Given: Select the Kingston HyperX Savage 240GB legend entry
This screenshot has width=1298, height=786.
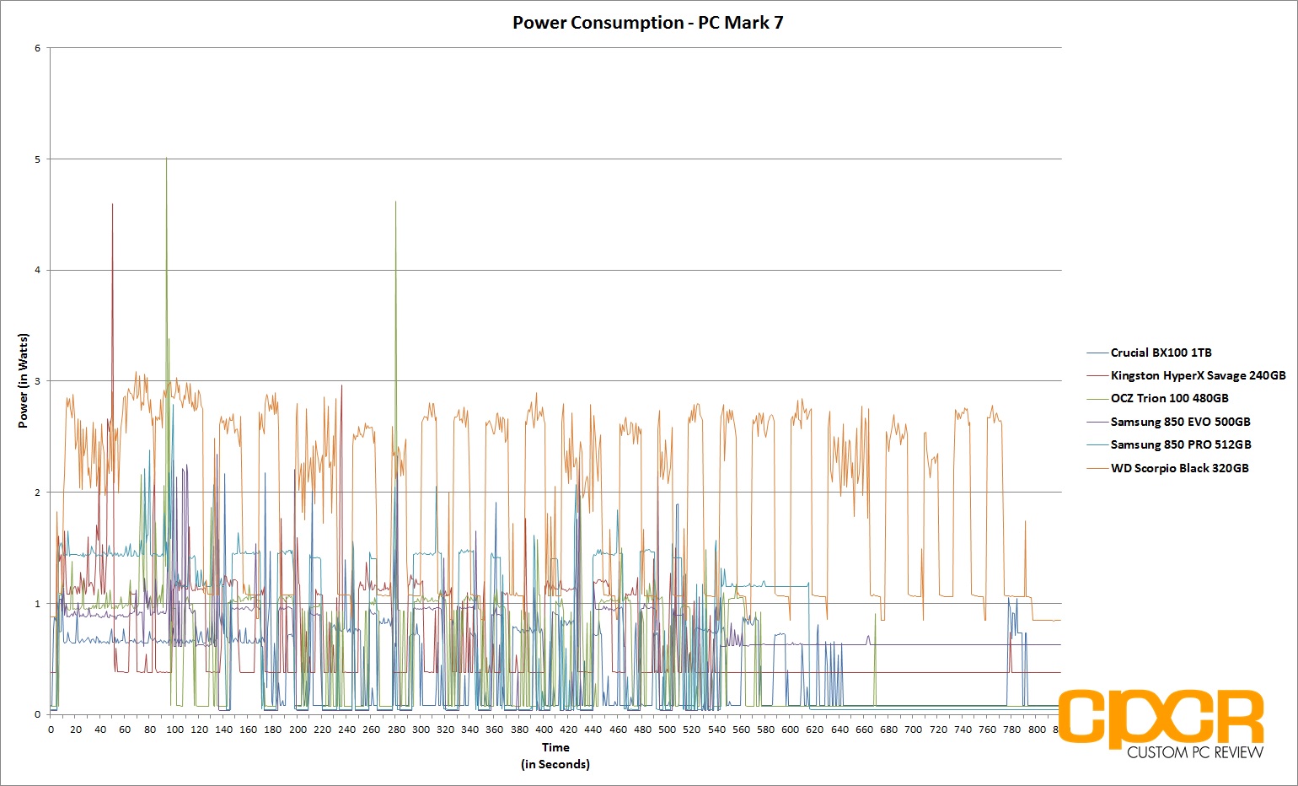Looking at the screenshot, I should click(x=1187, y=375).
